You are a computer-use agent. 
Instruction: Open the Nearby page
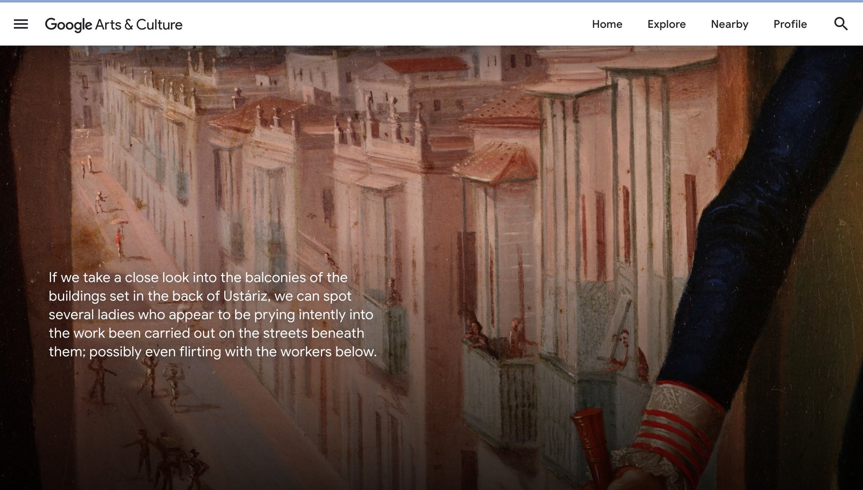(x=729, y=24)
